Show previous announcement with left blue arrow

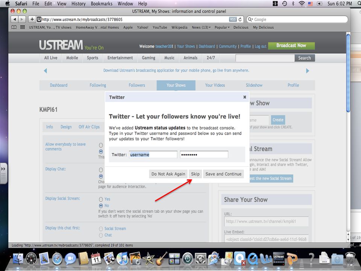(x=46, y=71)
